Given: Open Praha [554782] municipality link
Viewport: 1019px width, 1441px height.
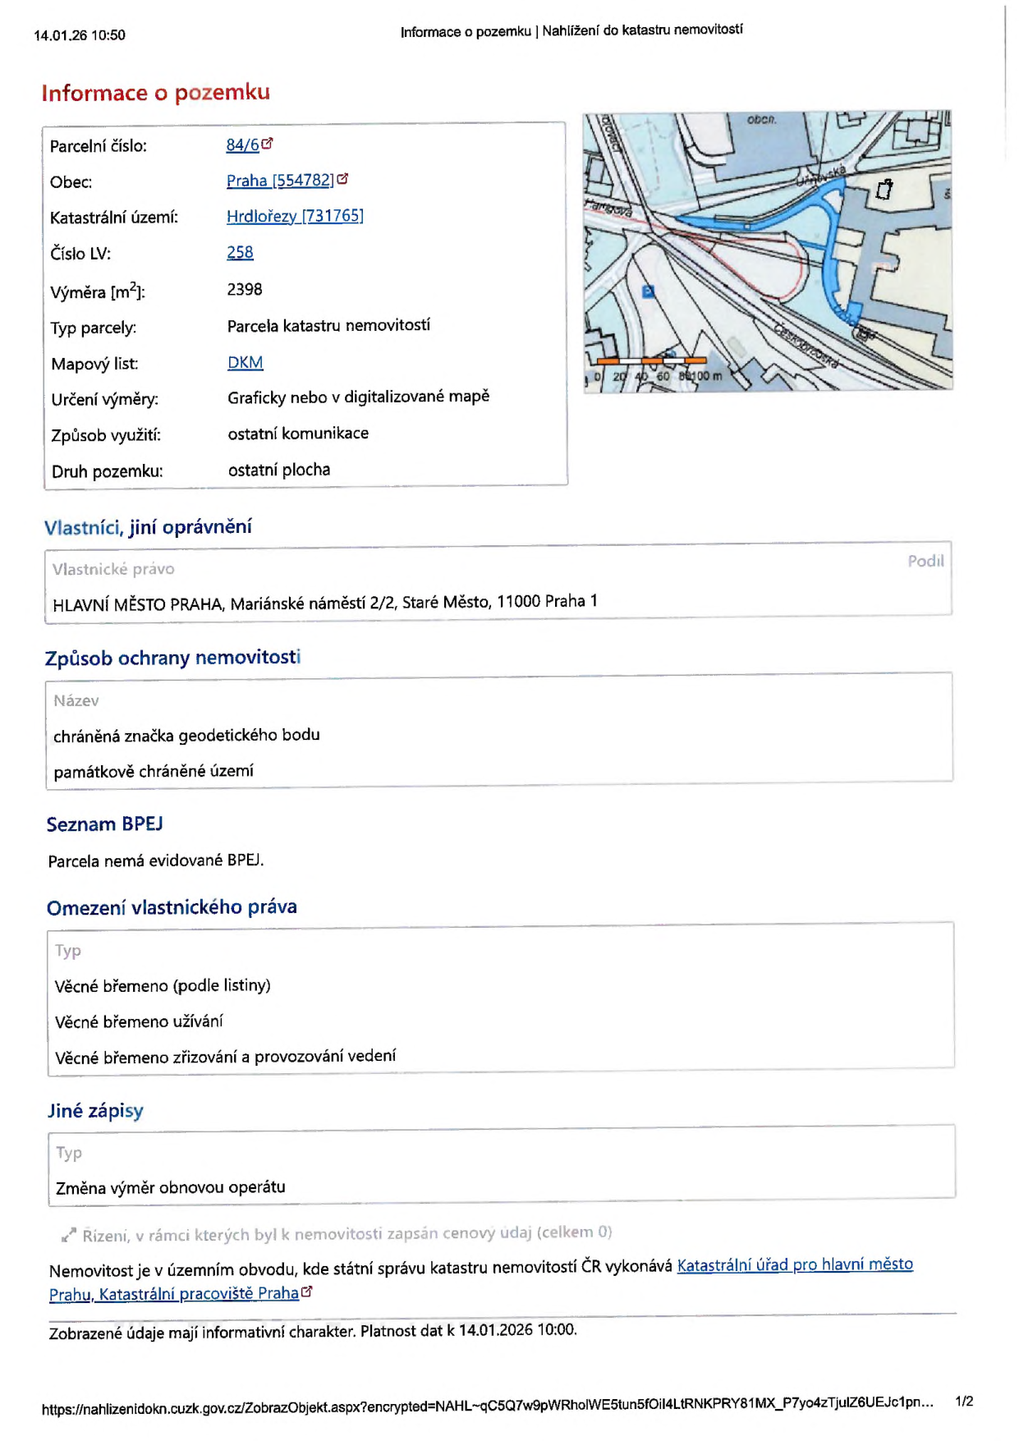Looking at the screenshot, I should (x=280, y=181).
